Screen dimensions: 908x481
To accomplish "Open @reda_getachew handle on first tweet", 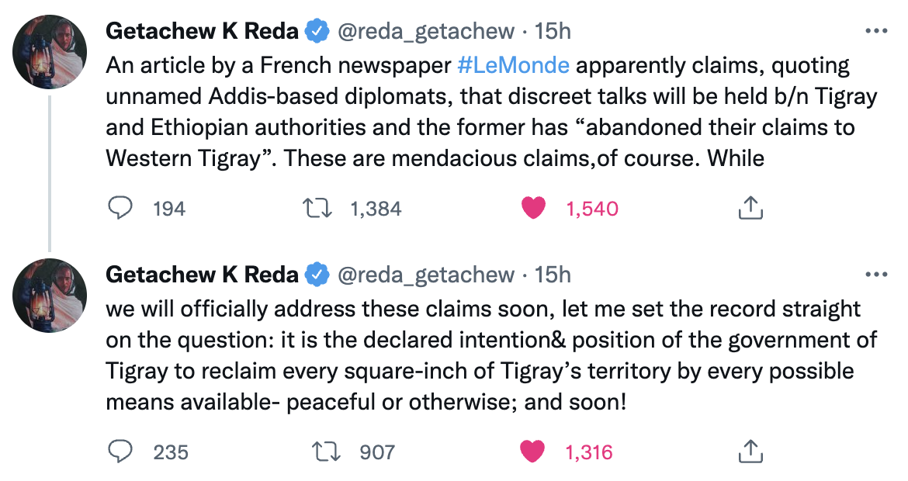I will pyautogui.click(x=424, y=31).
